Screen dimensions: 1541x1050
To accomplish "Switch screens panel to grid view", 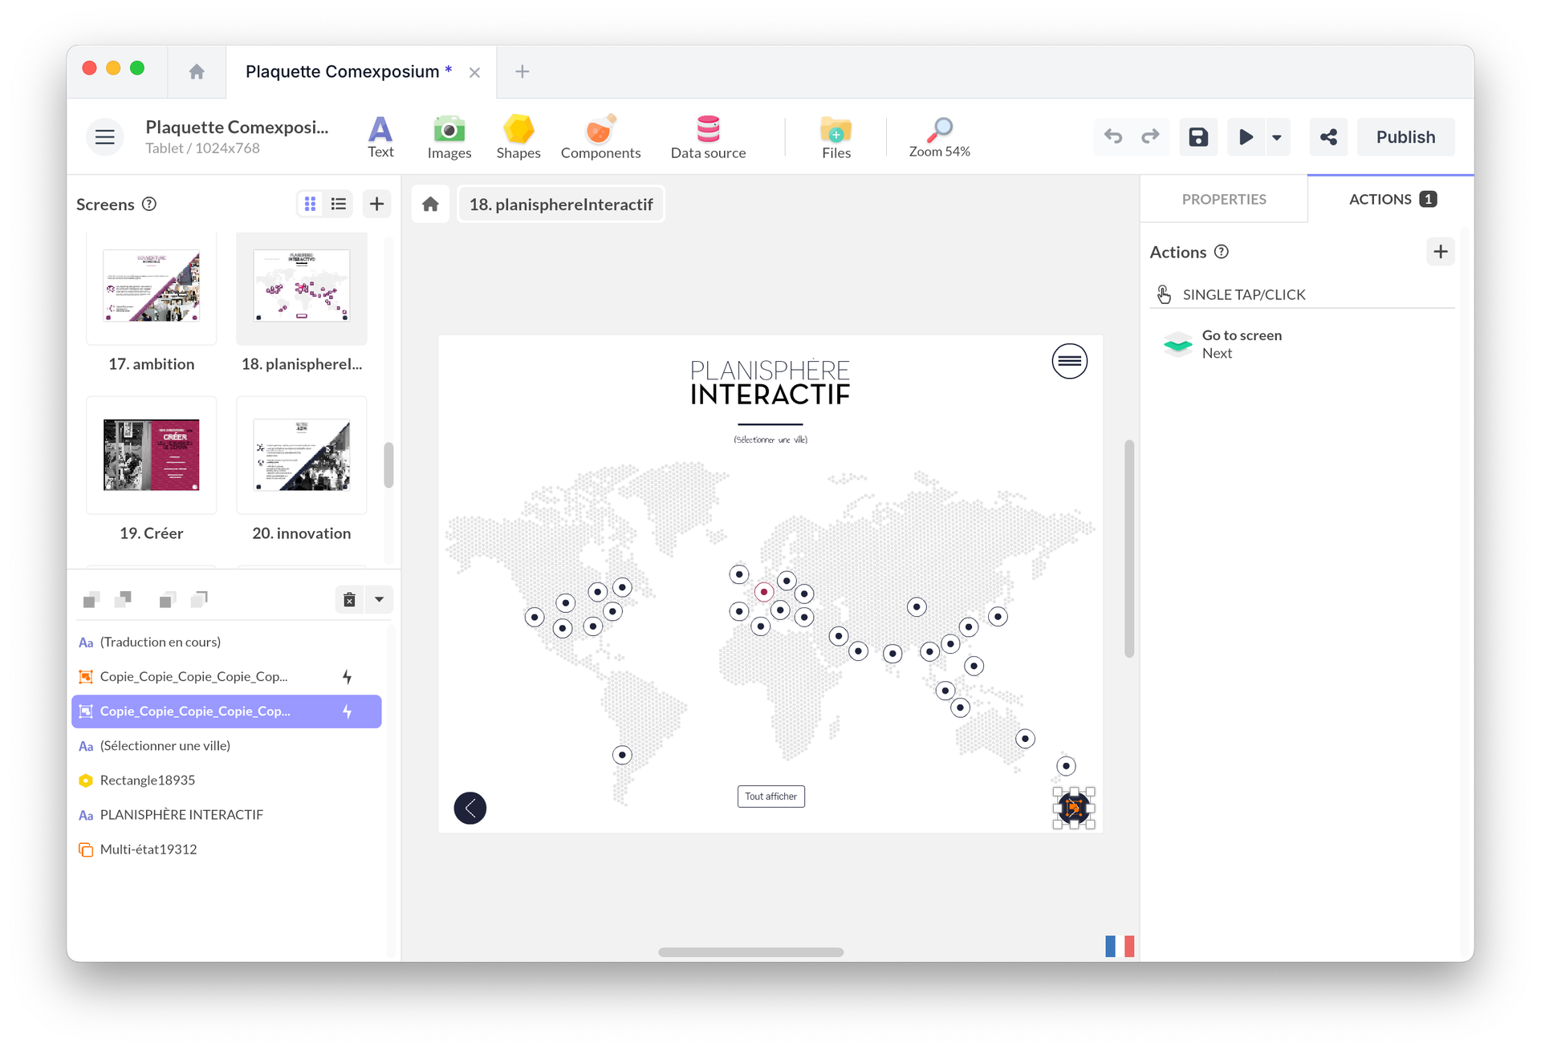I will [x=310, y=204].
